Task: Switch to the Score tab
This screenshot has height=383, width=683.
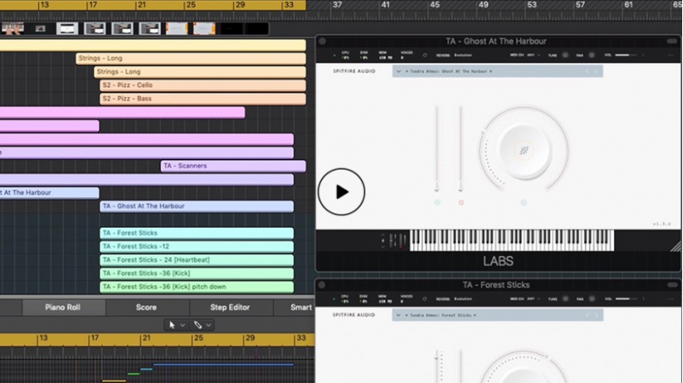Action: click(146, 307)
